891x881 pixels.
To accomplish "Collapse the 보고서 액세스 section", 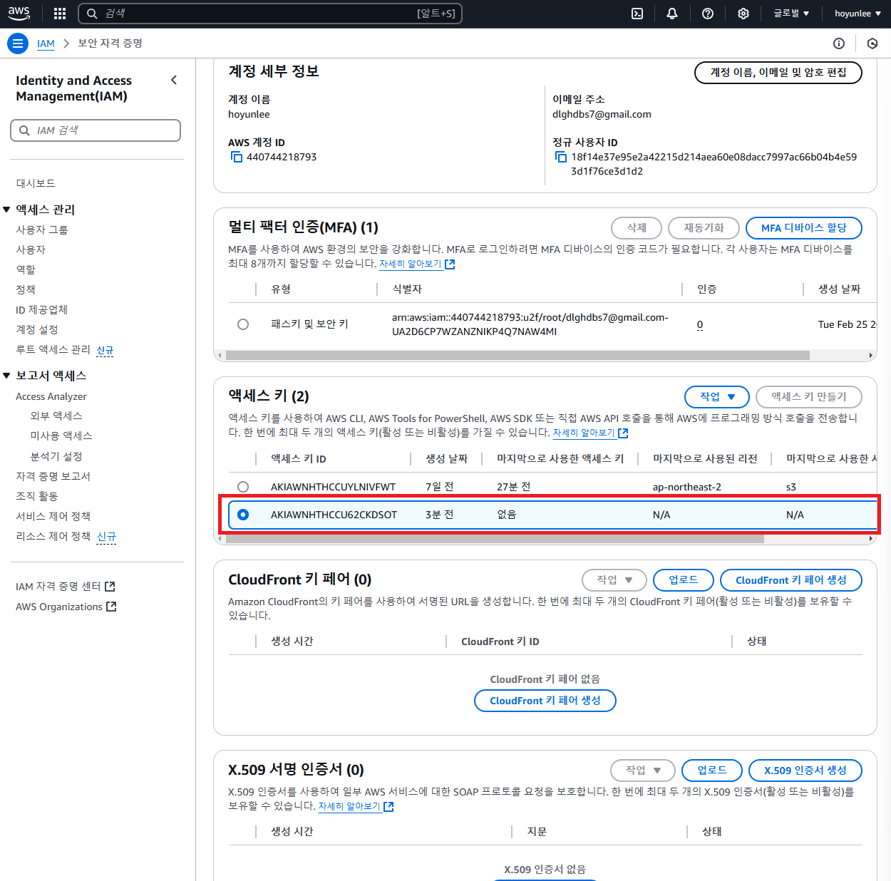I will pyautogui.click(x=6, y=376).
